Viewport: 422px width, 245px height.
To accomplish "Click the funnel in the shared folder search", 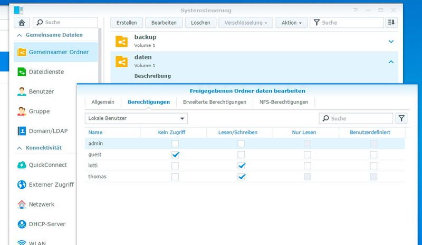I will click(317, 23).
